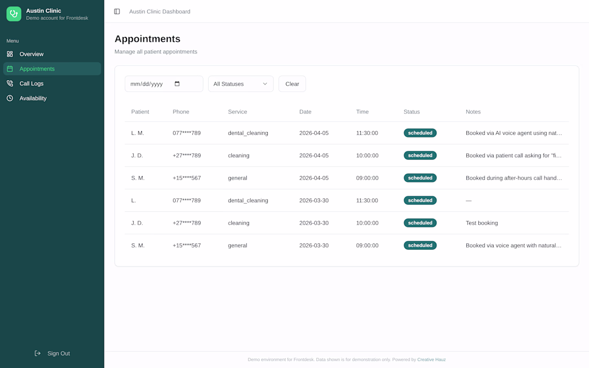Click the Austin Clinic stethoscope logo

click(x=14, y=14)
